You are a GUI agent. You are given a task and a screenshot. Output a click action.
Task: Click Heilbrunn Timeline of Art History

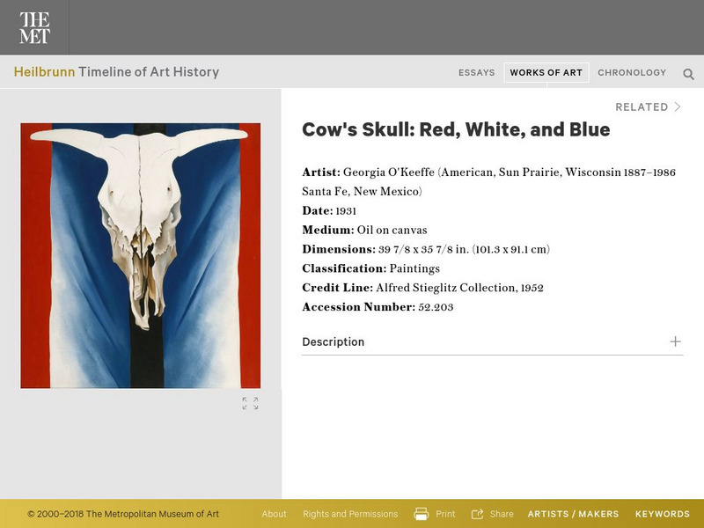point(116,72)
